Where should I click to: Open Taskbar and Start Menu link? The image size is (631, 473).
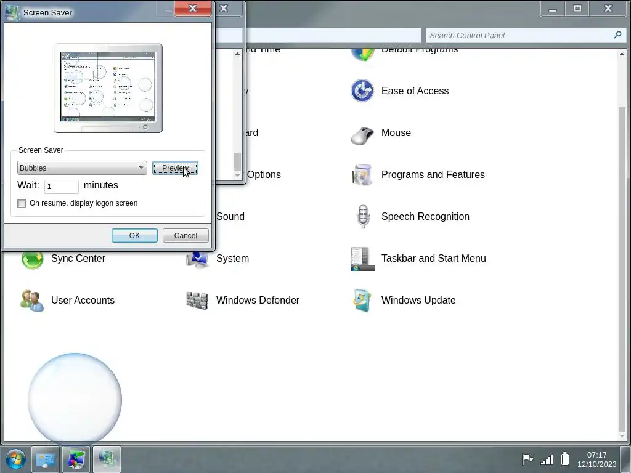(433, 258)
